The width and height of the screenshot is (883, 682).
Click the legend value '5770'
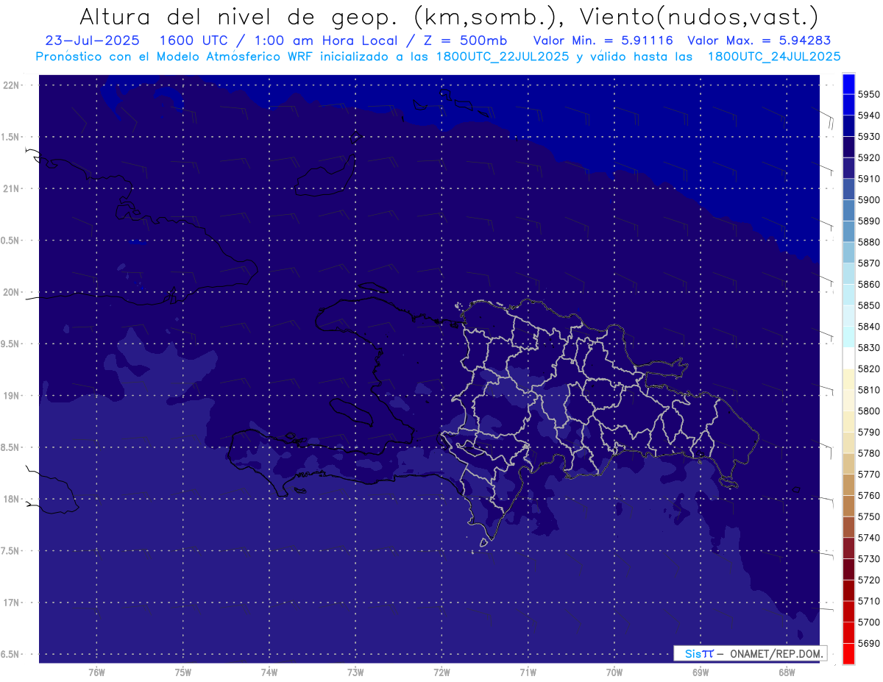tap(869, 474)
